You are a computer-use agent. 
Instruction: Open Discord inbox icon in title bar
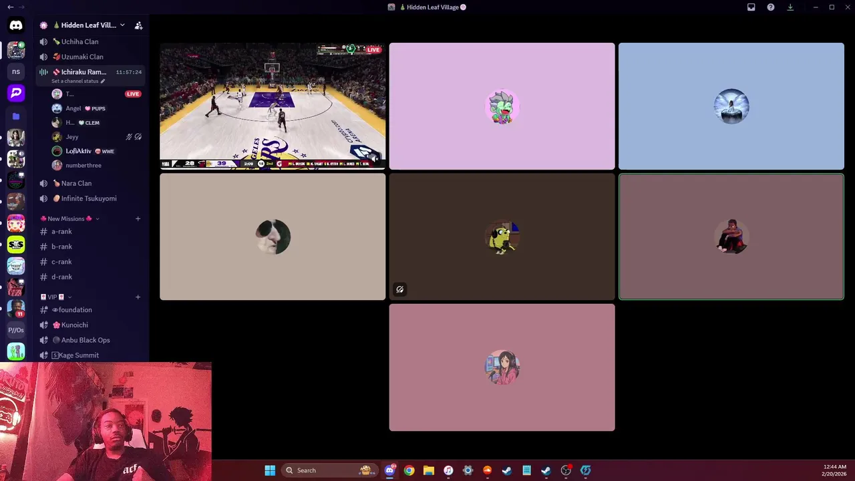tap(751, 7)
